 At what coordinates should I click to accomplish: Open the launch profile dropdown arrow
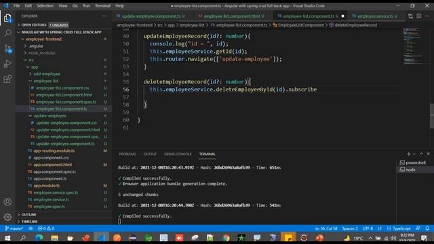414,154
